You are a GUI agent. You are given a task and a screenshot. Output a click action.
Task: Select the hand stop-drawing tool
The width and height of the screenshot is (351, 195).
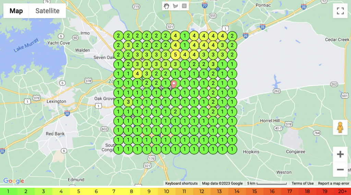coord(167,6)
